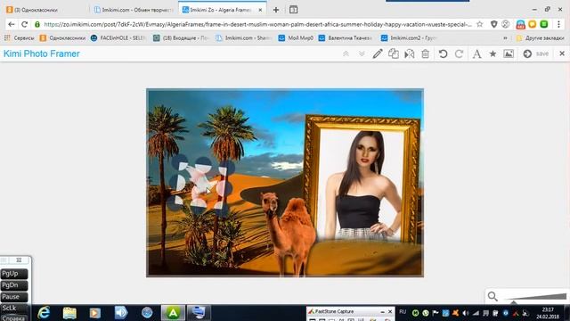Reload the page with refresh icon
The width and height of the screenshot is (570, 321).
pos(24,24)
